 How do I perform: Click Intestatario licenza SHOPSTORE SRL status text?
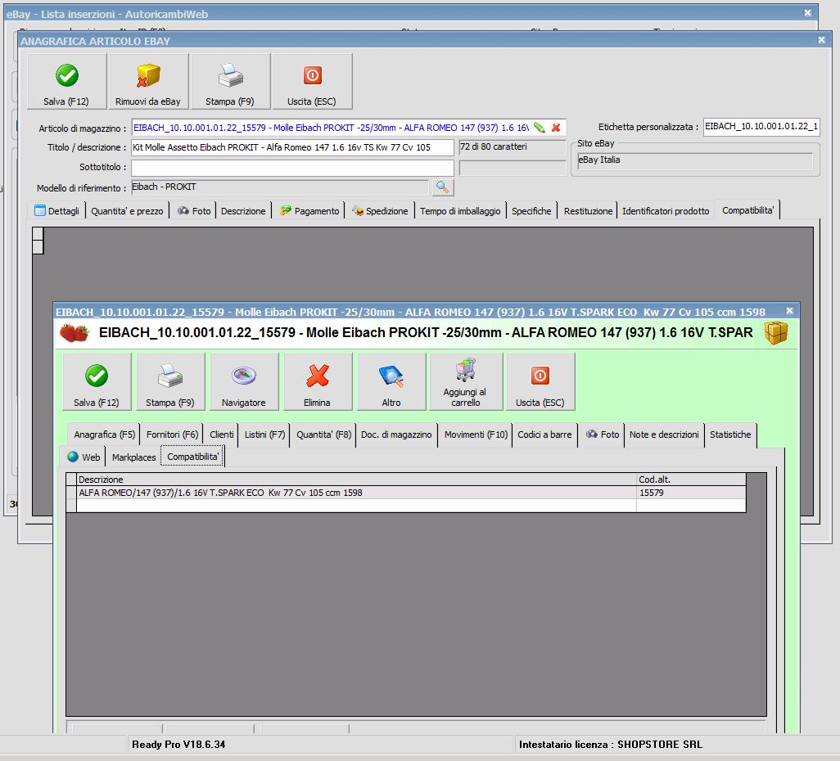(x=610, y=745)
